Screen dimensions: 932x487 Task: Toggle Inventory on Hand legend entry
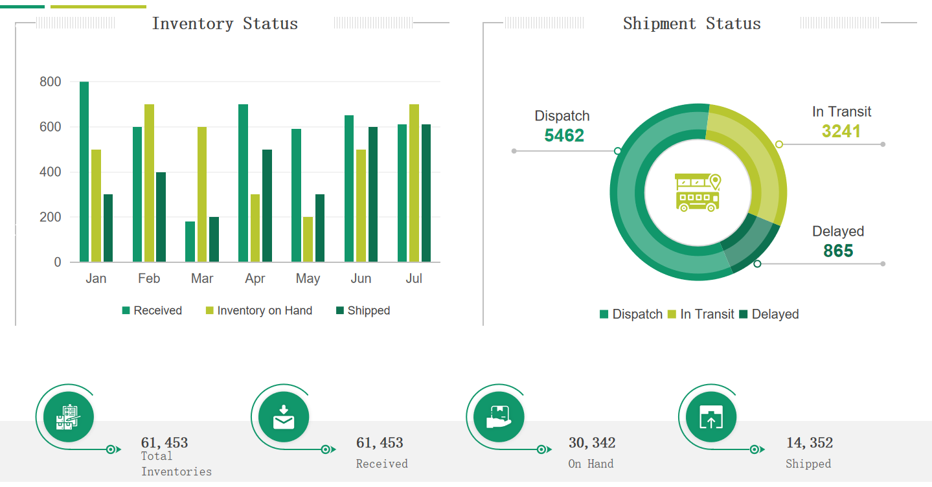pyautogui.click(x=259, y=311)
